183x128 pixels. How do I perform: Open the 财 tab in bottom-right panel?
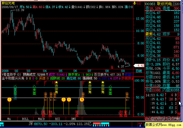[x=166, y=119]
